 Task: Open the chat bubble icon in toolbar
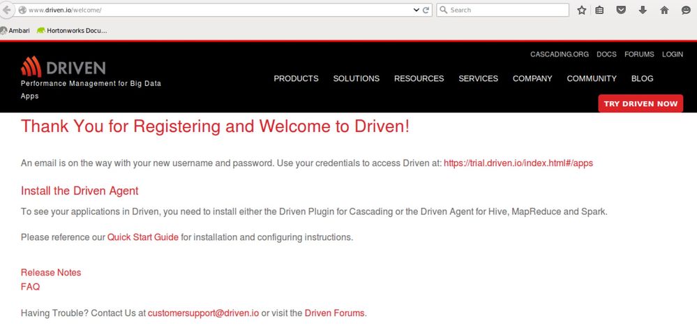[686, 10]
